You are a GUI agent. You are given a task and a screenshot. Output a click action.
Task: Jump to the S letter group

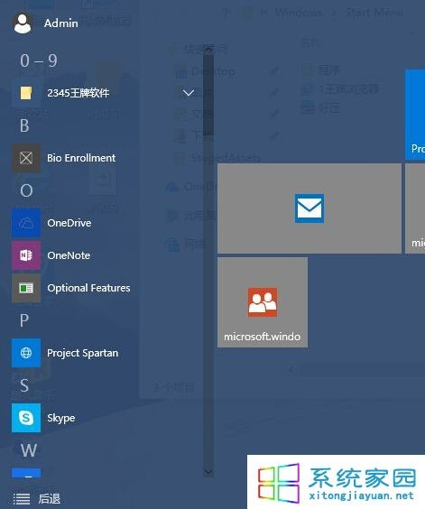24,385
